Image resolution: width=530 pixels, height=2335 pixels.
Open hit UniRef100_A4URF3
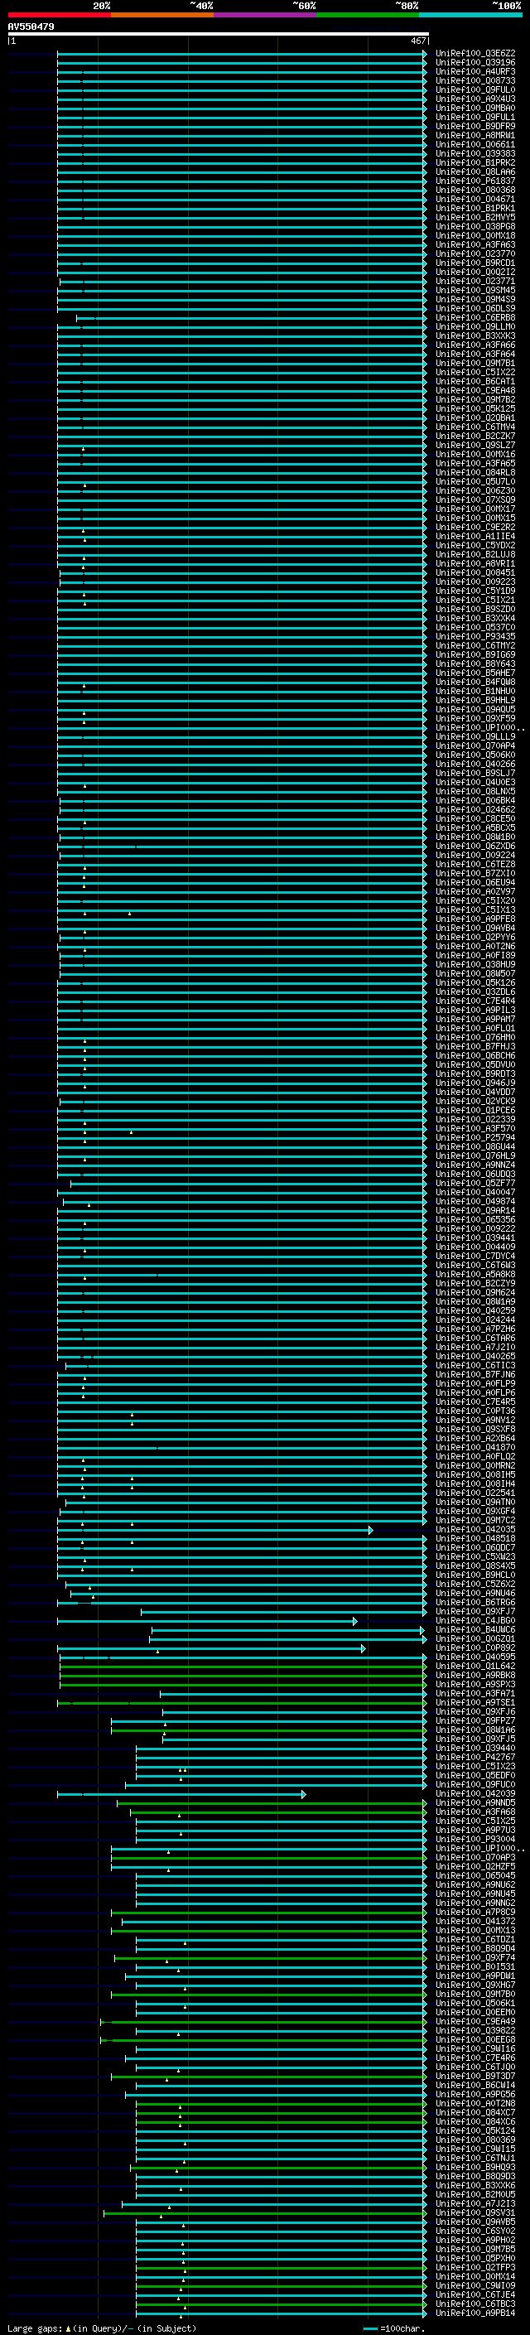tap(475, 71)
